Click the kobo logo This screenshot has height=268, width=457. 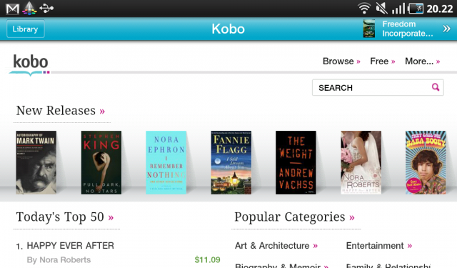click(29, 65)
